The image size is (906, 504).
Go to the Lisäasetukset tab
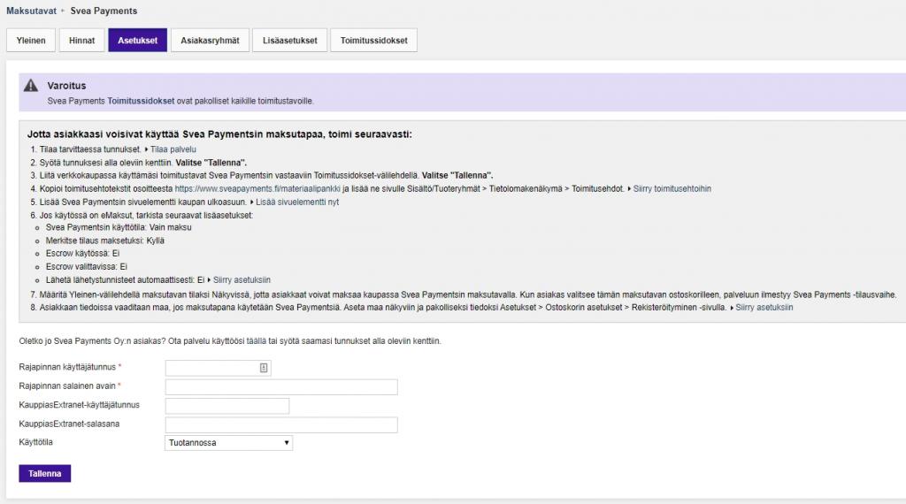click(x=289, y=41)
